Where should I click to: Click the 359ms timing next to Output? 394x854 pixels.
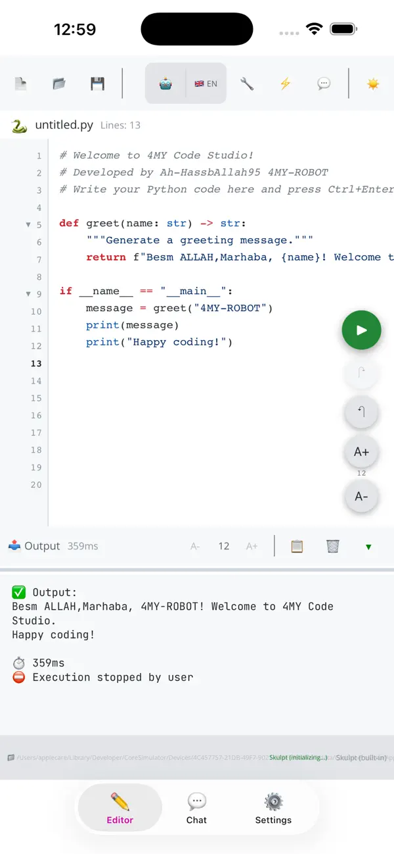pos(83,546)
